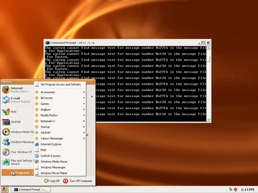
Task: Expand the Yahoo! Messenger submenu arrow
Action: tap(84, 138)
